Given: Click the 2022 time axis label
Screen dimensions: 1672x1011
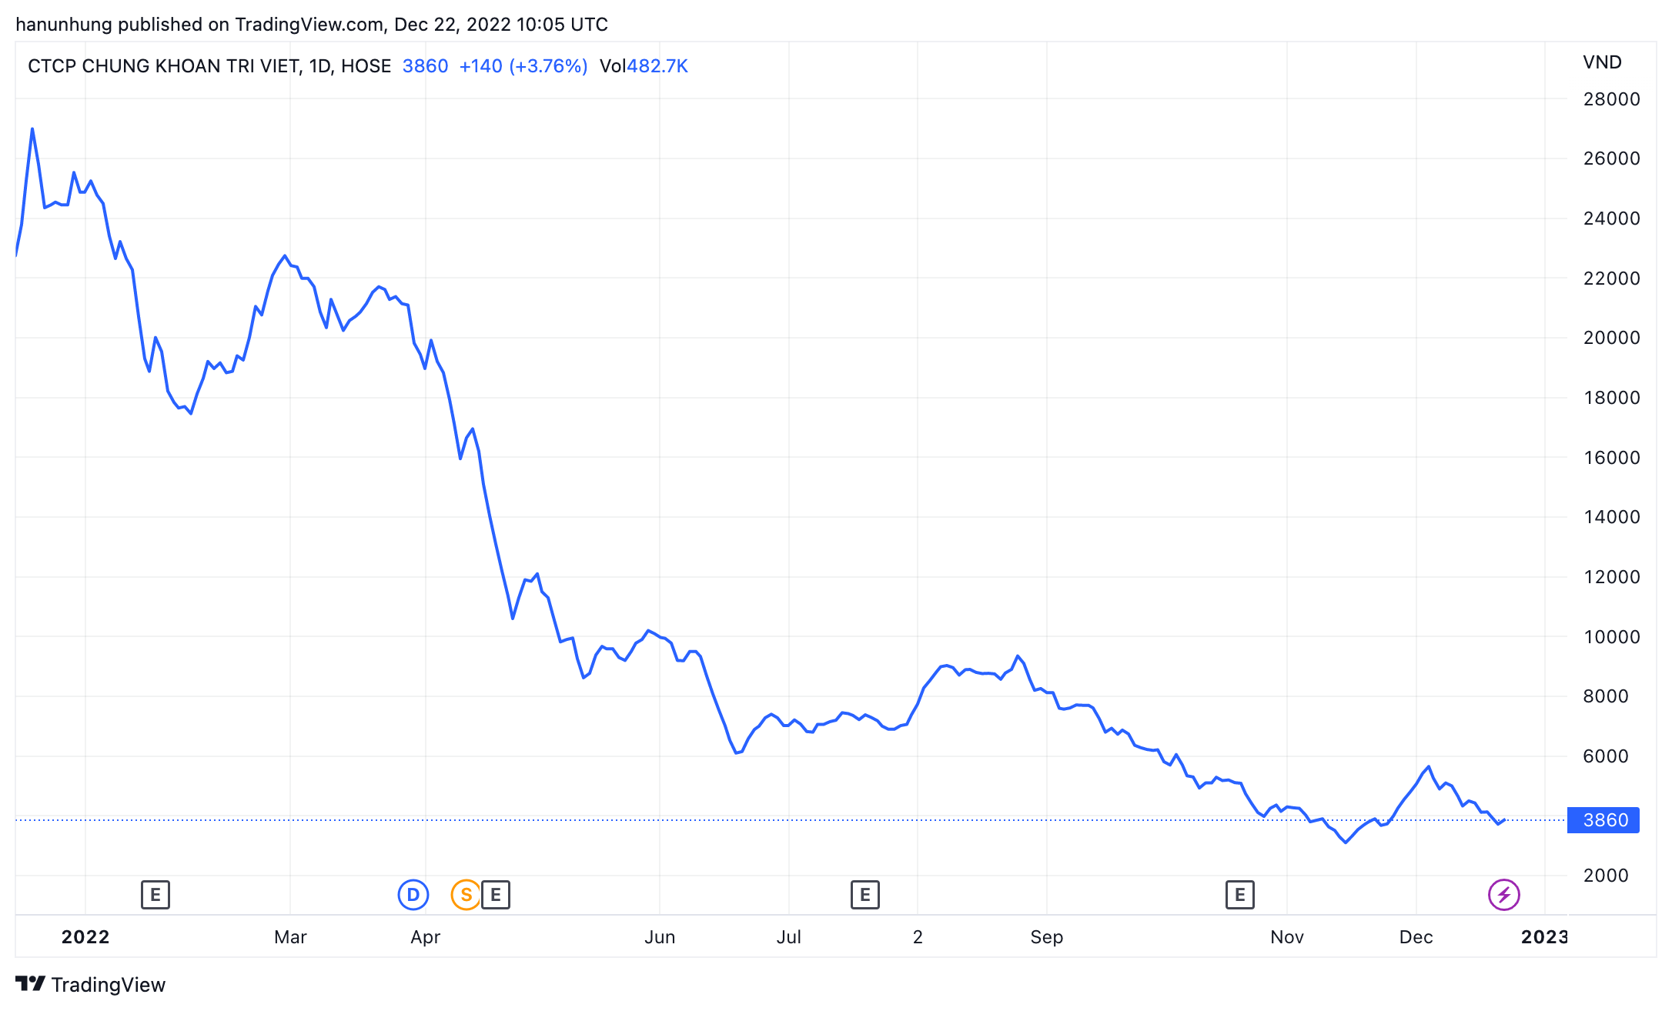Looking at the screenshot, I should click(85, 937).
